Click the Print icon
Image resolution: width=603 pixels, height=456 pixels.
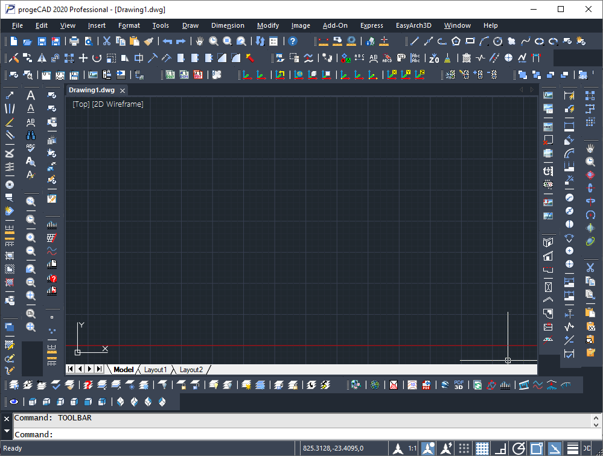click(74, 42)
